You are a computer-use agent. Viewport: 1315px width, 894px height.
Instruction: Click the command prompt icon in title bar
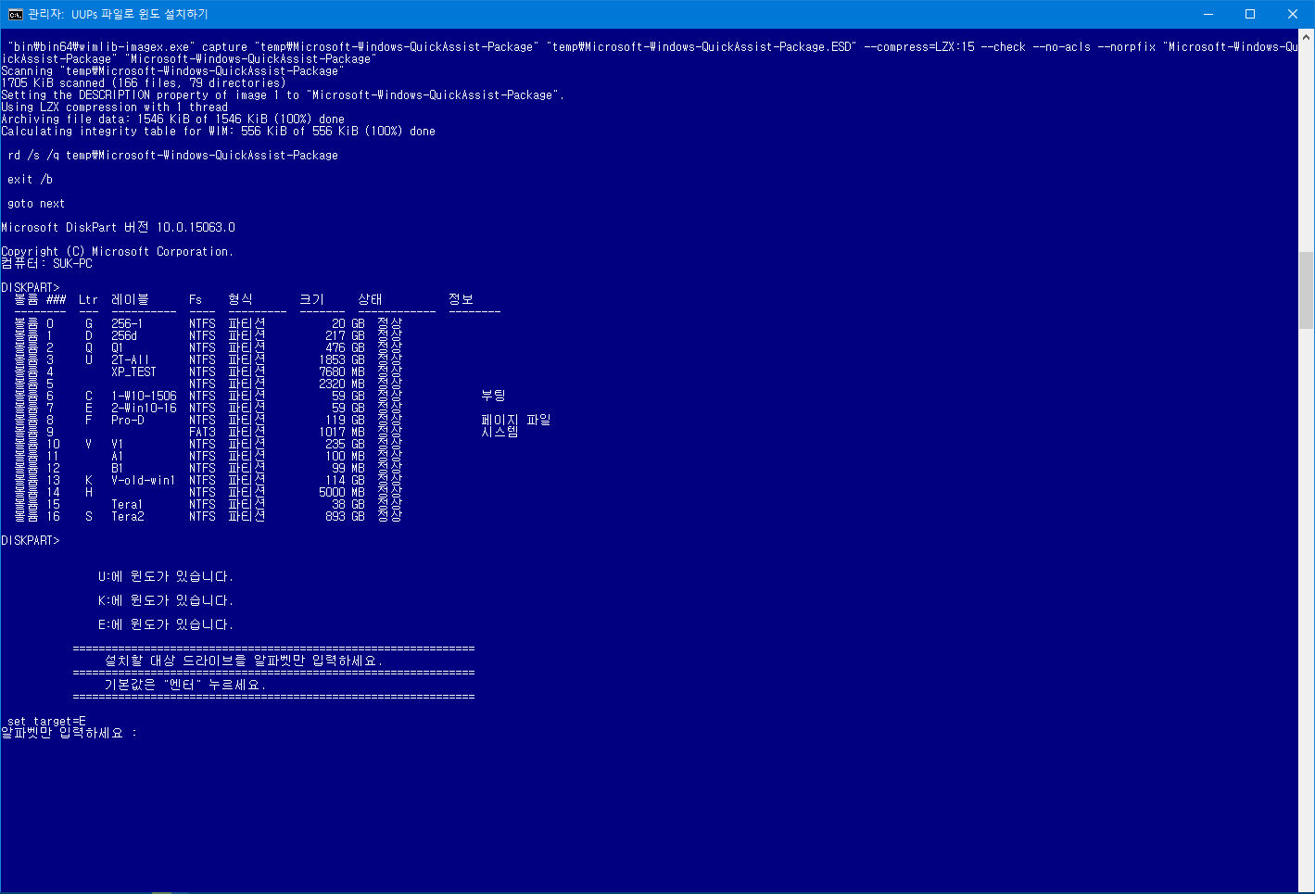coord(15,14)
